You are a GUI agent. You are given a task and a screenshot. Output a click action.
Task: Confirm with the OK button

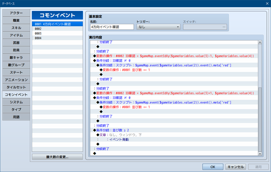pyautogui.click(x=213, y=167)
